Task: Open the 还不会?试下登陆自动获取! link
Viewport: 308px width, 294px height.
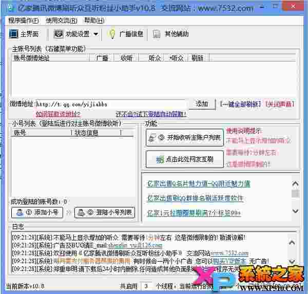Action: [x=151, y=114]
